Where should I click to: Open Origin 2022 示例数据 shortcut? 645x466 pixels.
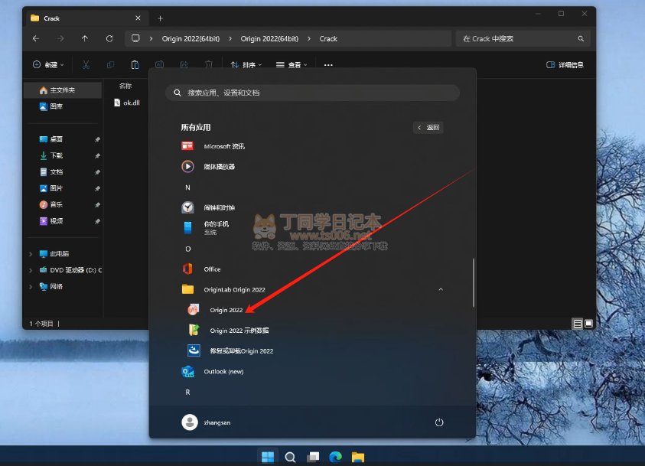coord(239,331)
